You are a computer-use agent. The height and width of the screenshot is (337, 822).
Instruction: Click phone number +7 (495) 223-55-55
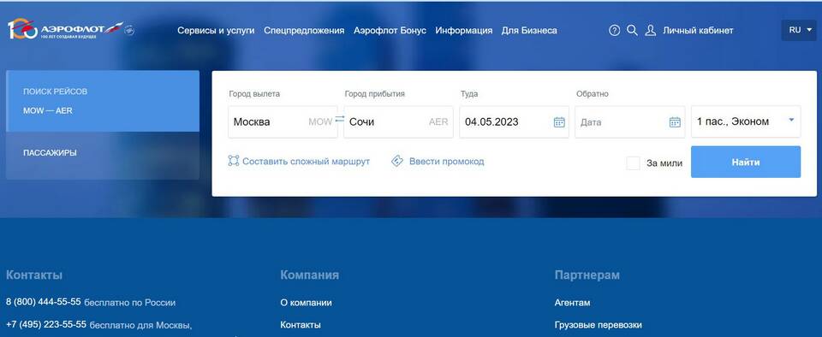(x=46, y=324)
